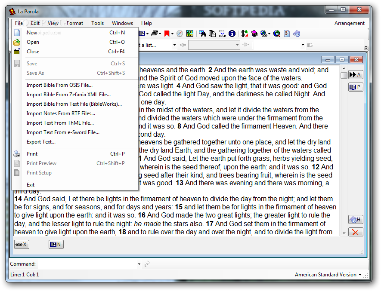Image resolution: width=381 pixels, height=291 pixels.
Task: Click the text scrollbar up arrow
Action: pos(344,68)
